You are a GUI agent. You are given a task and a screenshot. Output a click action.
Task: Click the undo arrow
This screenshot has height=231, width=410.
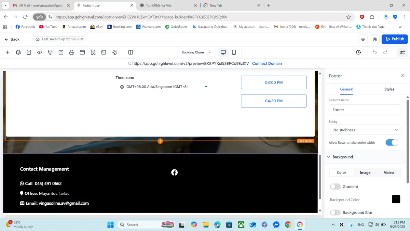(x=374, y=52)
